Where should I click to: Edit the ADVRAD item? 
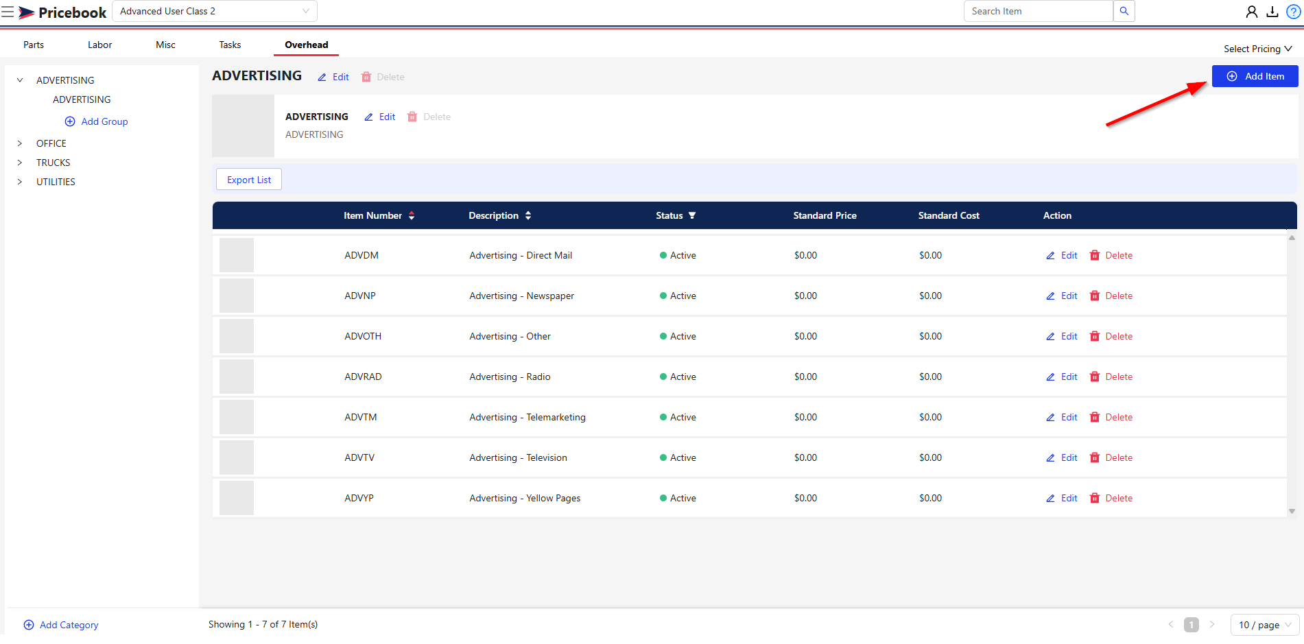coord(1062,377)
